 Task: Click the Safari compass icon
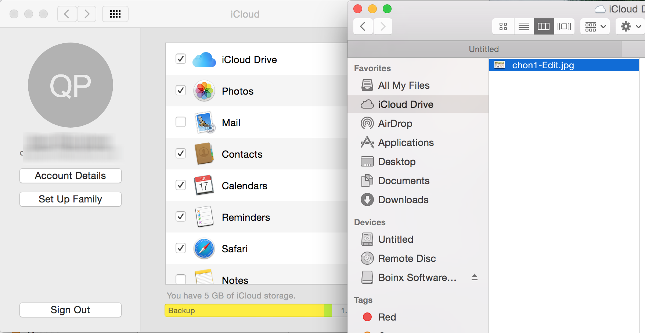coord(204,249)
